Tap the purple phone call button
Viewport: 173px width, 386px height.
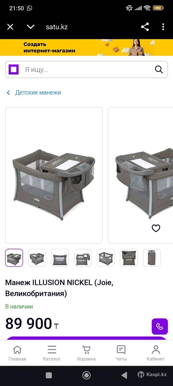click(x=160, y=326)
